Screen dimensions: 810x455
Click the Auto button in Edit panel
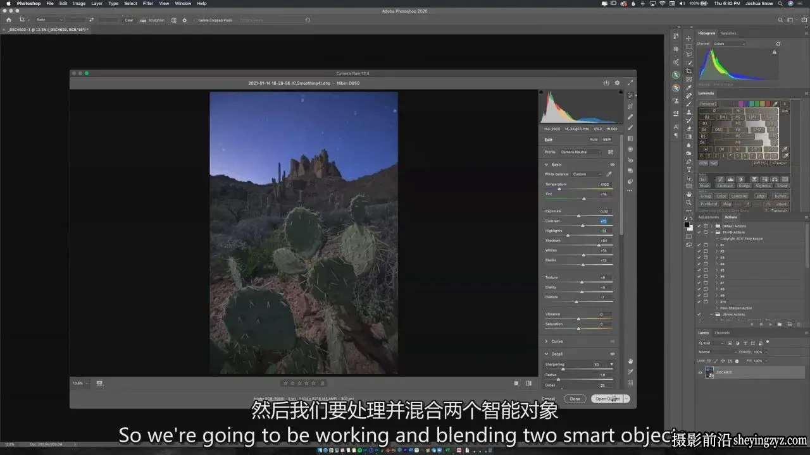pyautogui.click(x=594, y=139)
